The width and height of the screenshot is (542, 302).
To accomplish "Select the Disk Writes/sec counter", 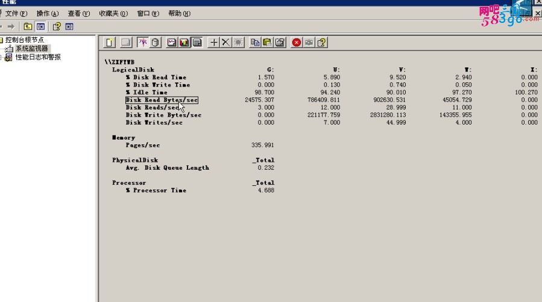I will 154,123.
